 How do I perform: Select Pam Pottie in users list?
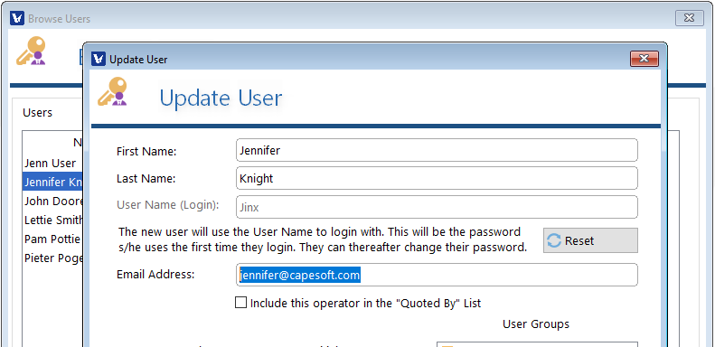[53, 239]
